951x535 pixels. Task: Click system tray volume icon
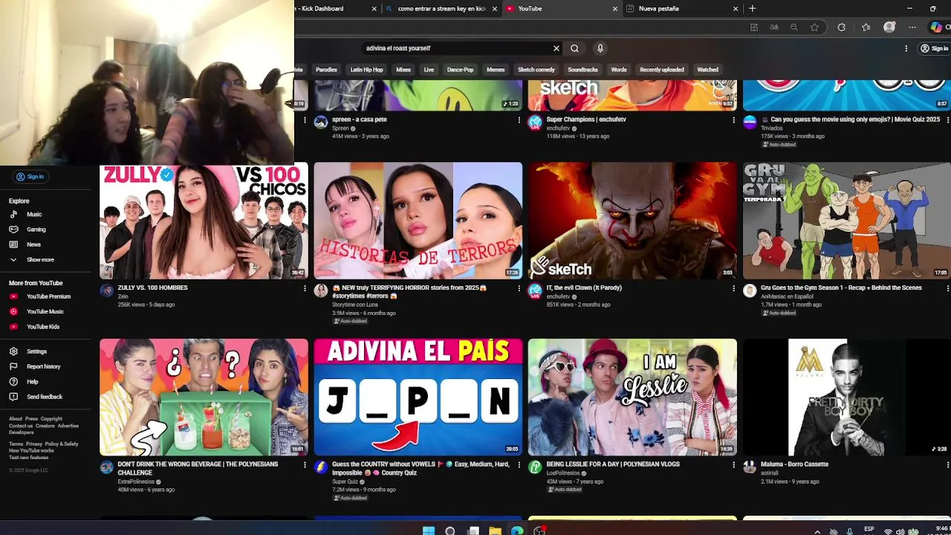point(900,532)
